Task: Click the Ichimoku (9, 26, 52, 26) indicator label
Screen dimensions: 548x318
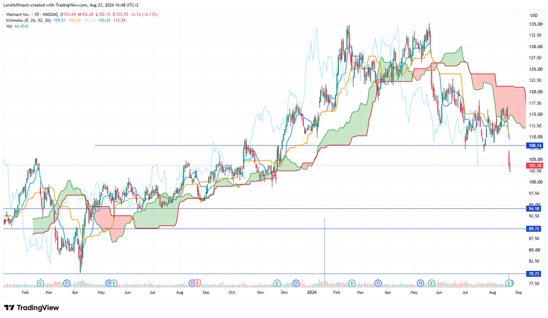Action: click(28, 20)
